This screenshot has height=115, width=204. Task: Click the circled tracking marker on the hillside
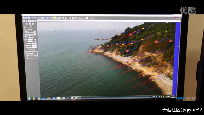[x=131, y=35]
